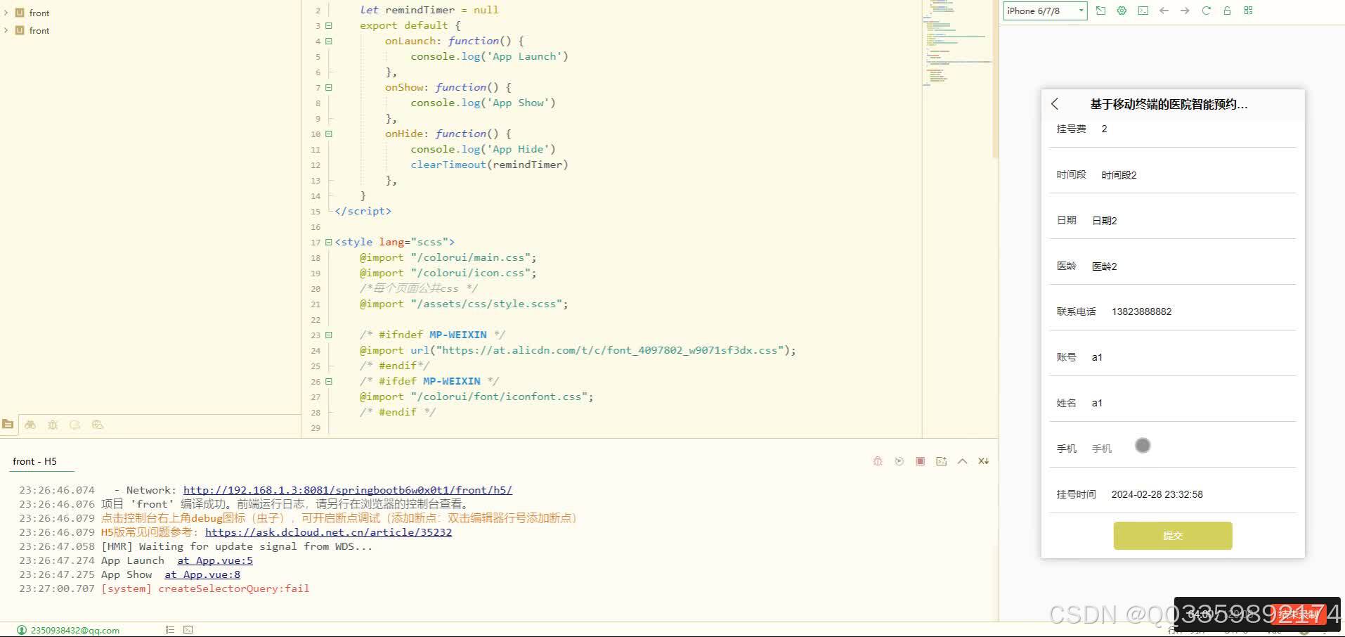Select the second front project row

coord(150,30)
